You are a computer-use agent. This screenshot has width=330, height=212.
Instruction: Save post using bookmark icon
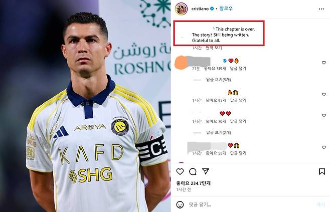coord(322,171)
